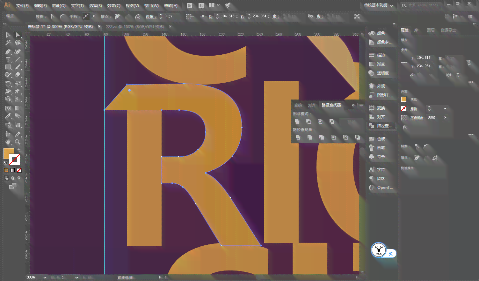Open the arrange documents dropdown in menu bar

214,5
